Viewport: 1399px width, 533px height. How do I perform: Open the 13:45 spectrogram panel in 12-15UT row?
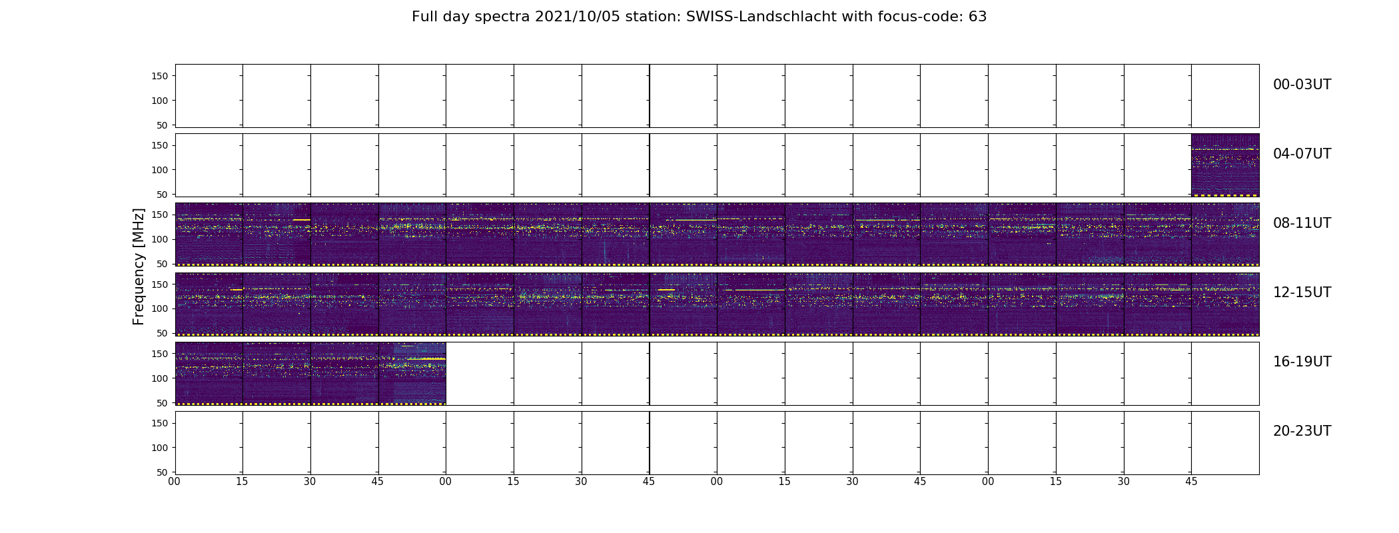click(684, 304)
